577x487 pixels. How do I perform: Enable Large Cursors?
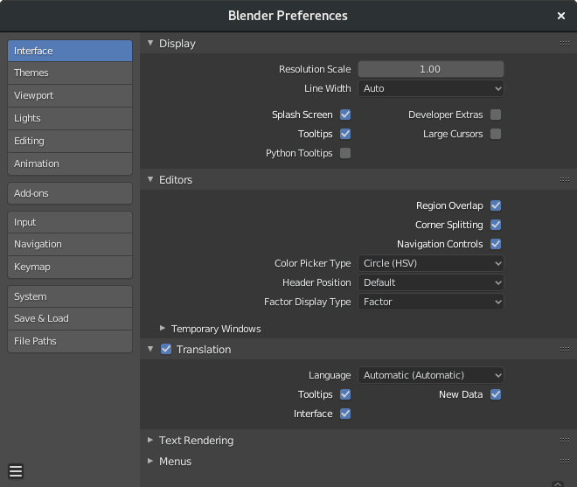point(496,134)
